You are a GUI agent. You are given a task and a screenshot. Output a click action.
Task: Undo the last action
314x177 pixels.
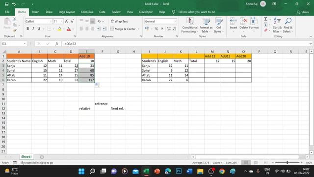click(x=14, y=4)
